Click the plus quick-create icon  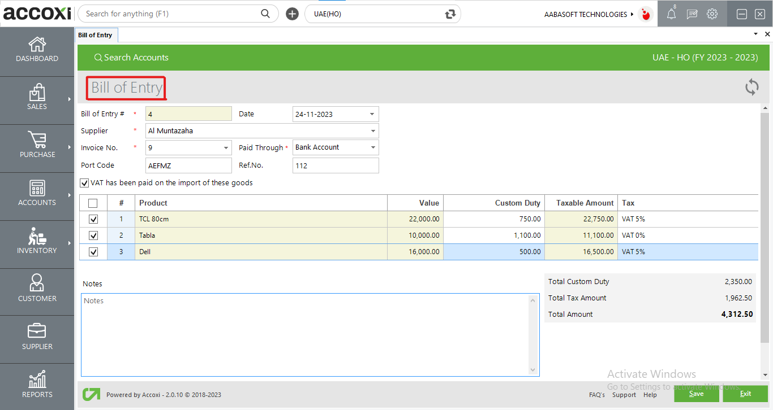[x=292, y=14]
